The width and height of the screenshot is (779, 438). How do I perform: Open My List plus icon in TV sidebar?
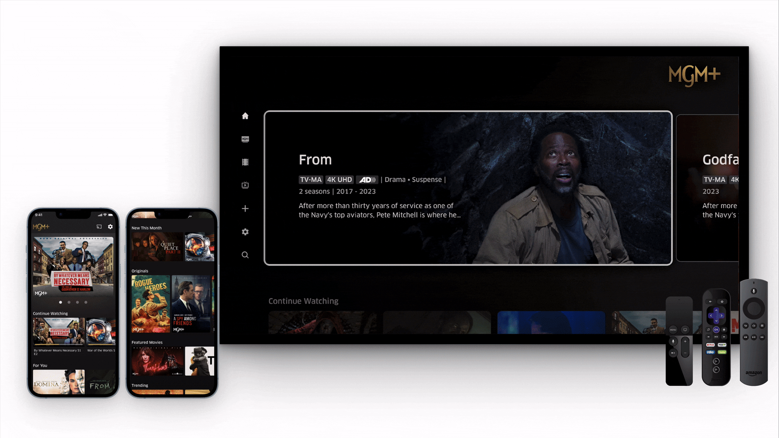(245, 208)
